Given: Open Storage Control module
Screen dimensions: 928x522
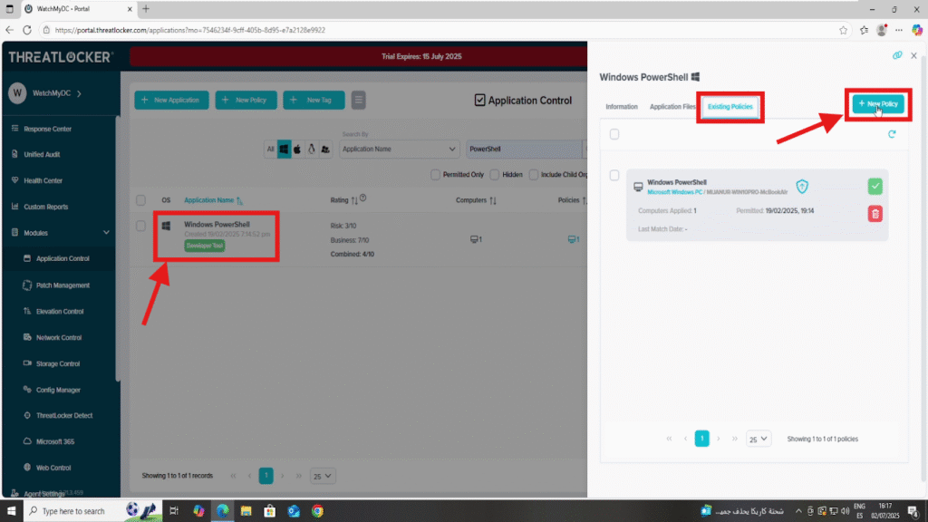Looking at the screenshot, I should pyautogui.click(x=57, y=363).
